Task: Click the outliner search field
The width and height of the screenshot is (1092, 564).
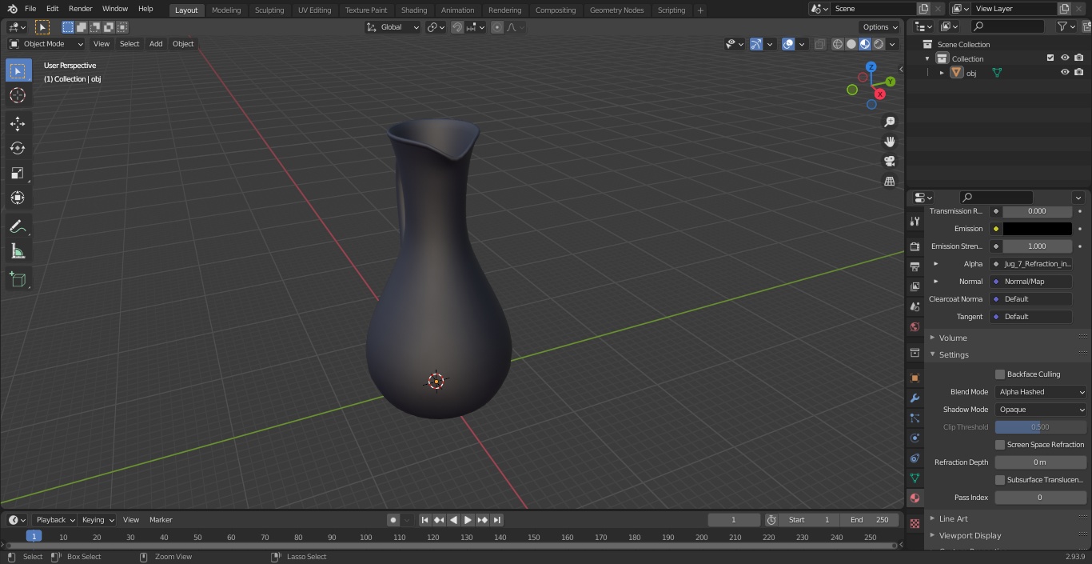Action: click(x=1006, y=26)
